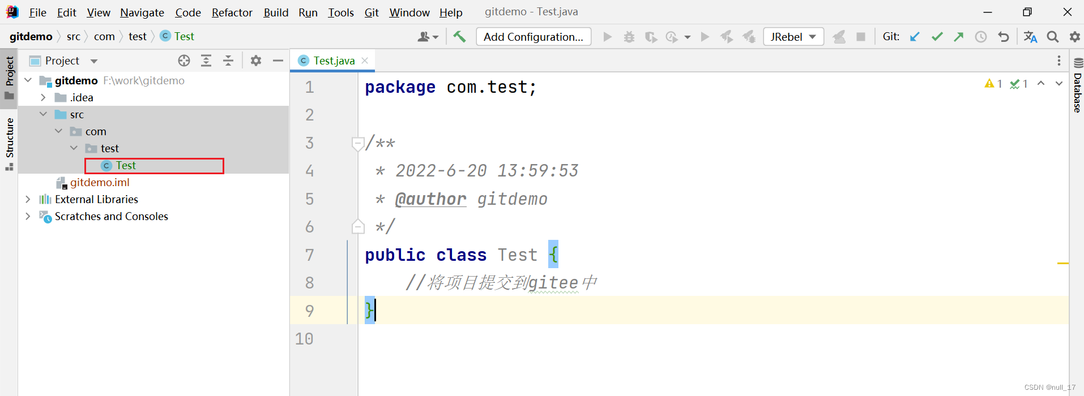Open the Refactor menu
Image resolution: width=1084 pixels, height=396 pixels.
coord(232,12)
